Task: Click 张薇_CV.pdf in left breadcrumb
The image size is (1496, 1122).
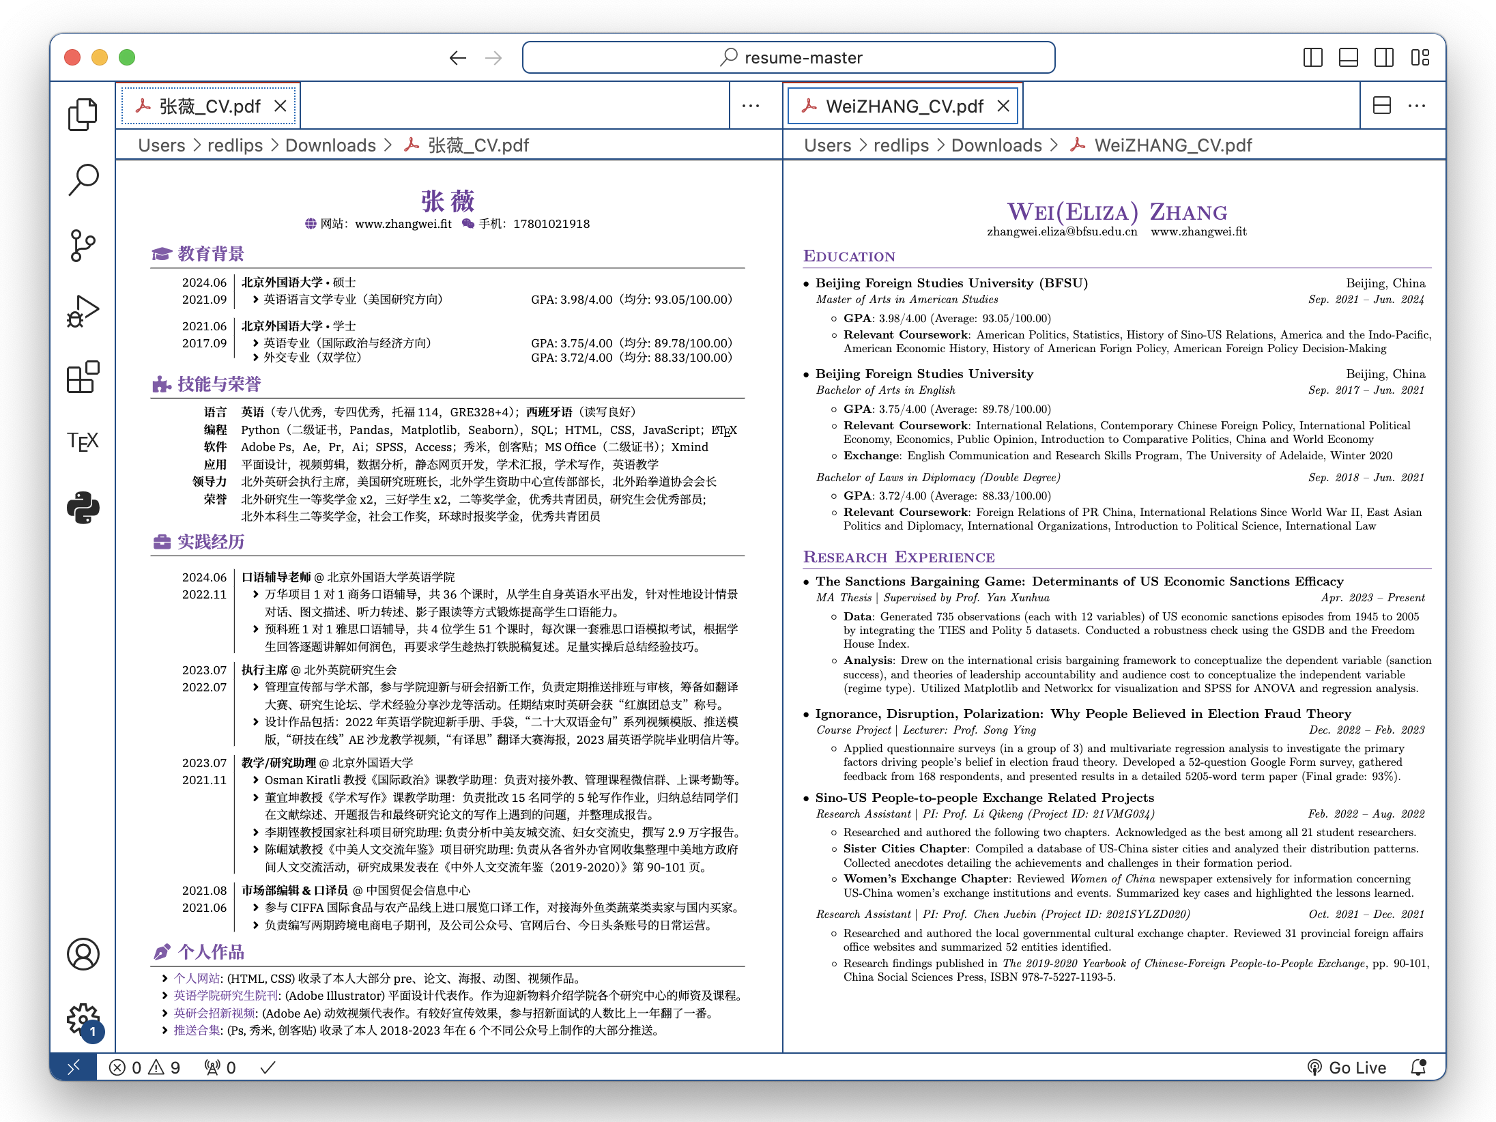Action: [x=478, y=145]
